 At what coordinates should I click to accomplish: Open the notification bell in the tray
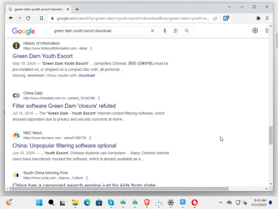pyautogui.click(x=270, y=202)
